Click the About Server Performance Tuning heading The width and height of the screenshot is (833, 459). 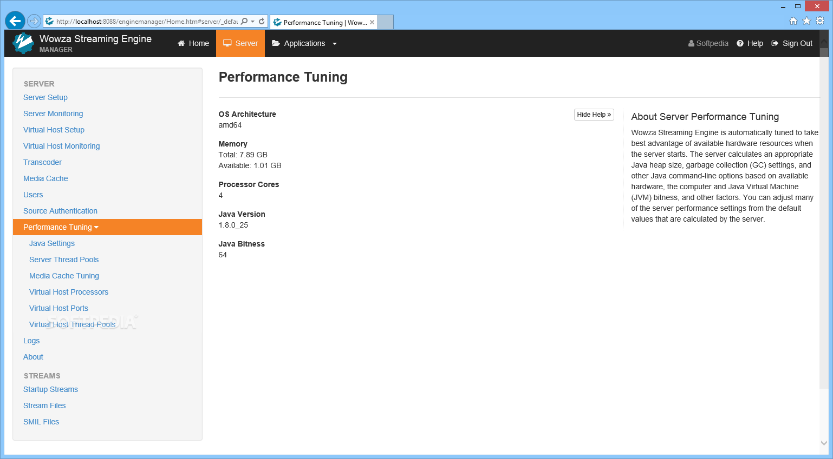[705, 117]
